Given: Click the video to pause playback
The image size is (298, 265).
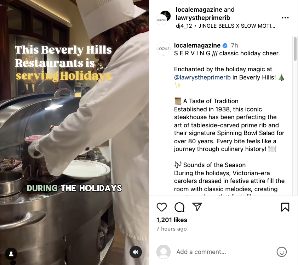Looking at the screenshot, I should 74,132.
